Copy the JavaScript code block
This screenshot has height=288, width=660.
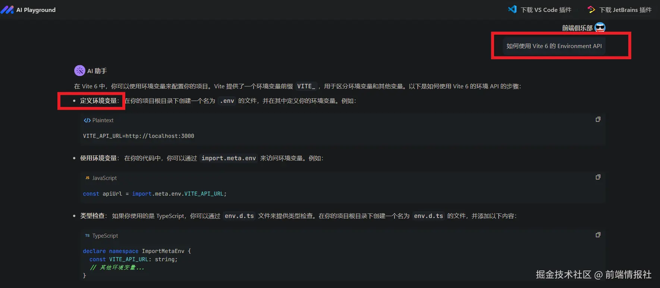point(598,177)
